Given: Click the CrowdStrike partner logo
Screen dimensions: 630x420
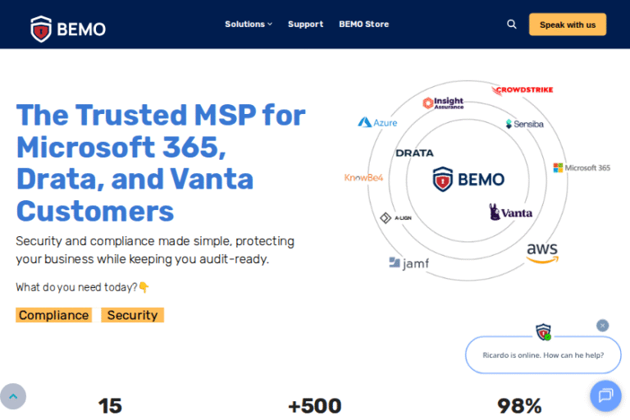Looking at the screenshot, I should (523, 89).
